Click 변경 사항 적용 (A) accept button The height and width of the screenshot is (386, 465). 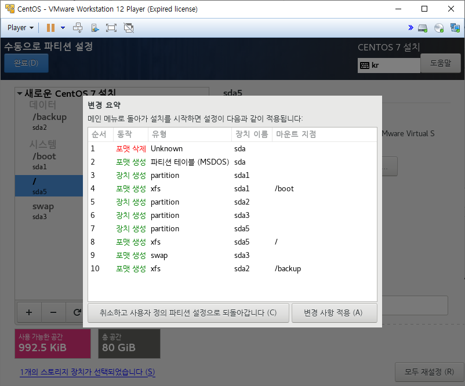pyautogui.click(x=334, y=313)
